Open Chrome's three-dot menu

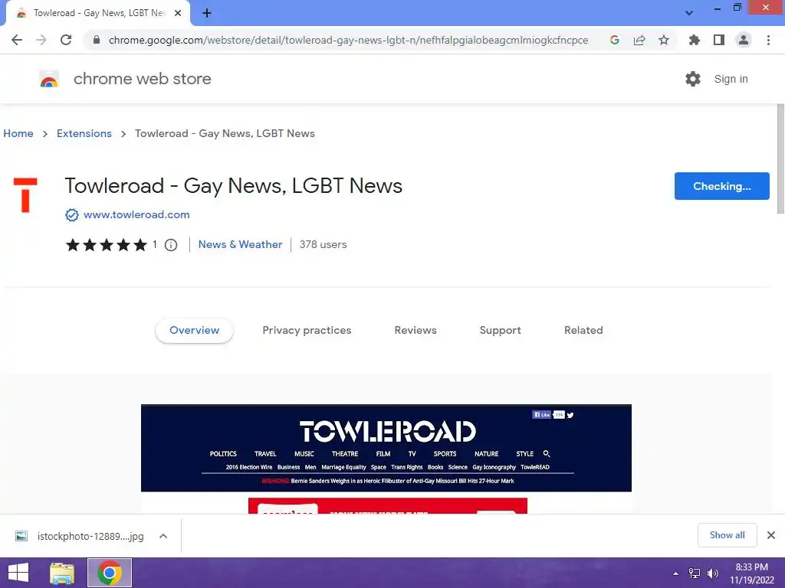click(x=768, y=40)
